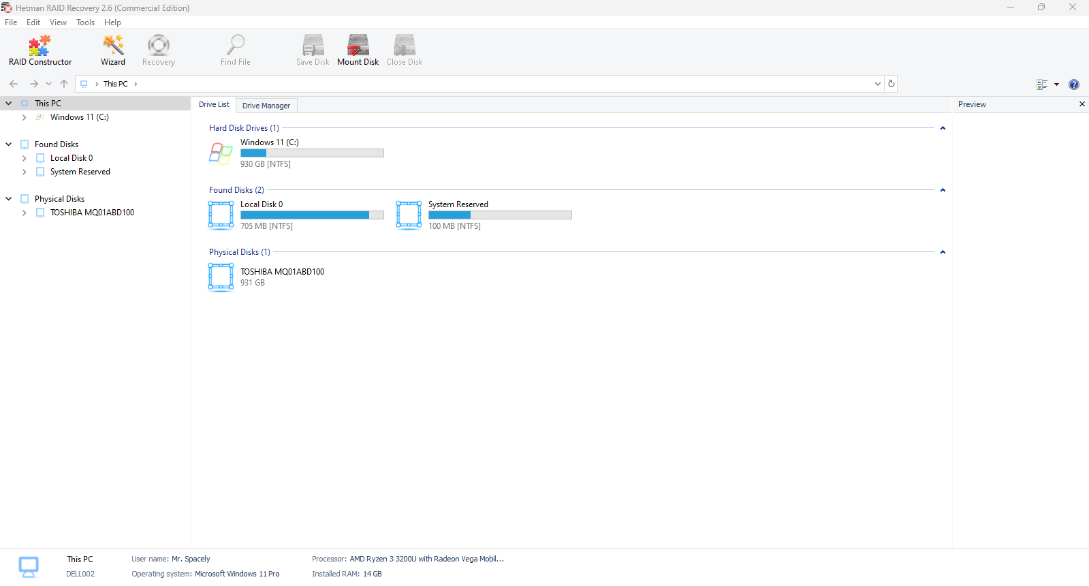
Task: Click the Local Disk 0 usage bar
Action: 312,215
